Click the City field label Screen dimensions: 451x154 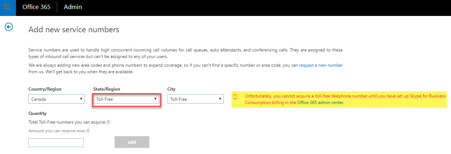pos(171,89)
